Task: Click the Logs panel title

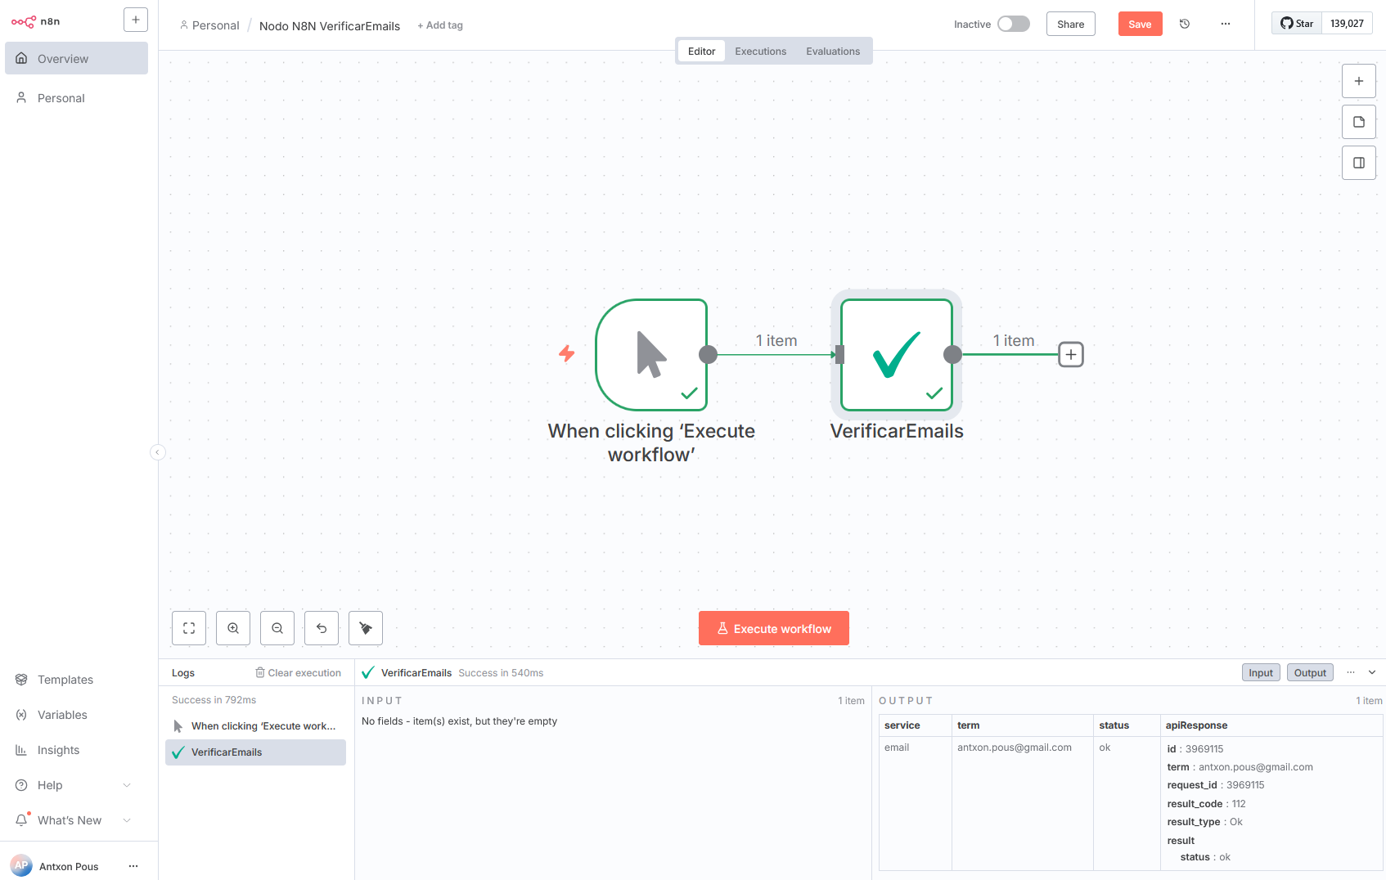Action: (183, 673)
